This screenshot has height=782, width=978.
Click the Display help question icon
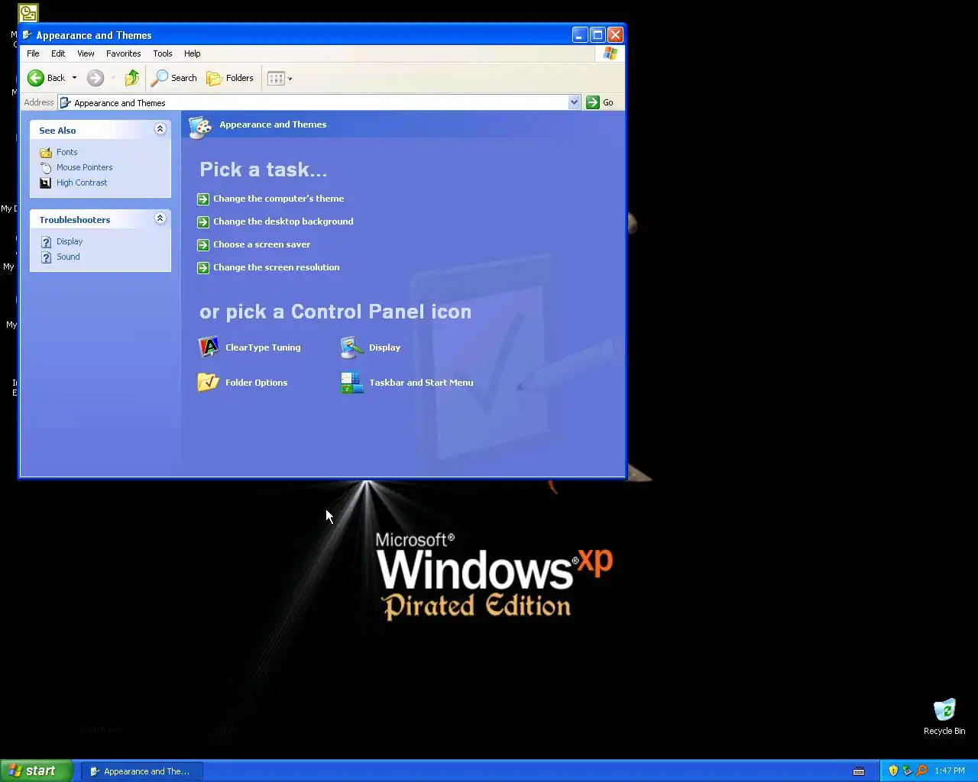[46, 242]
